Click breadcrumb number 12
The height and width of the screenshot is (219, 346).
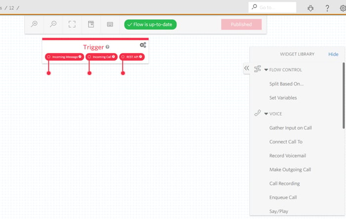tap(11, 8)
